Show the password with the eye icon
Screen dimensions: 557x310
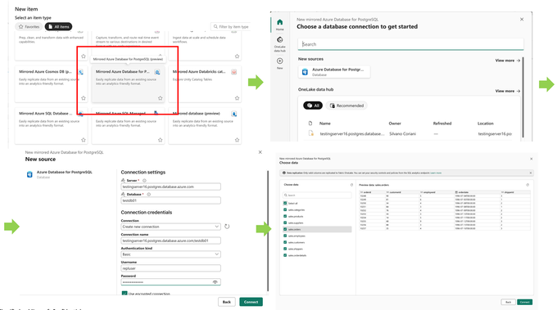tap(215, 282)
